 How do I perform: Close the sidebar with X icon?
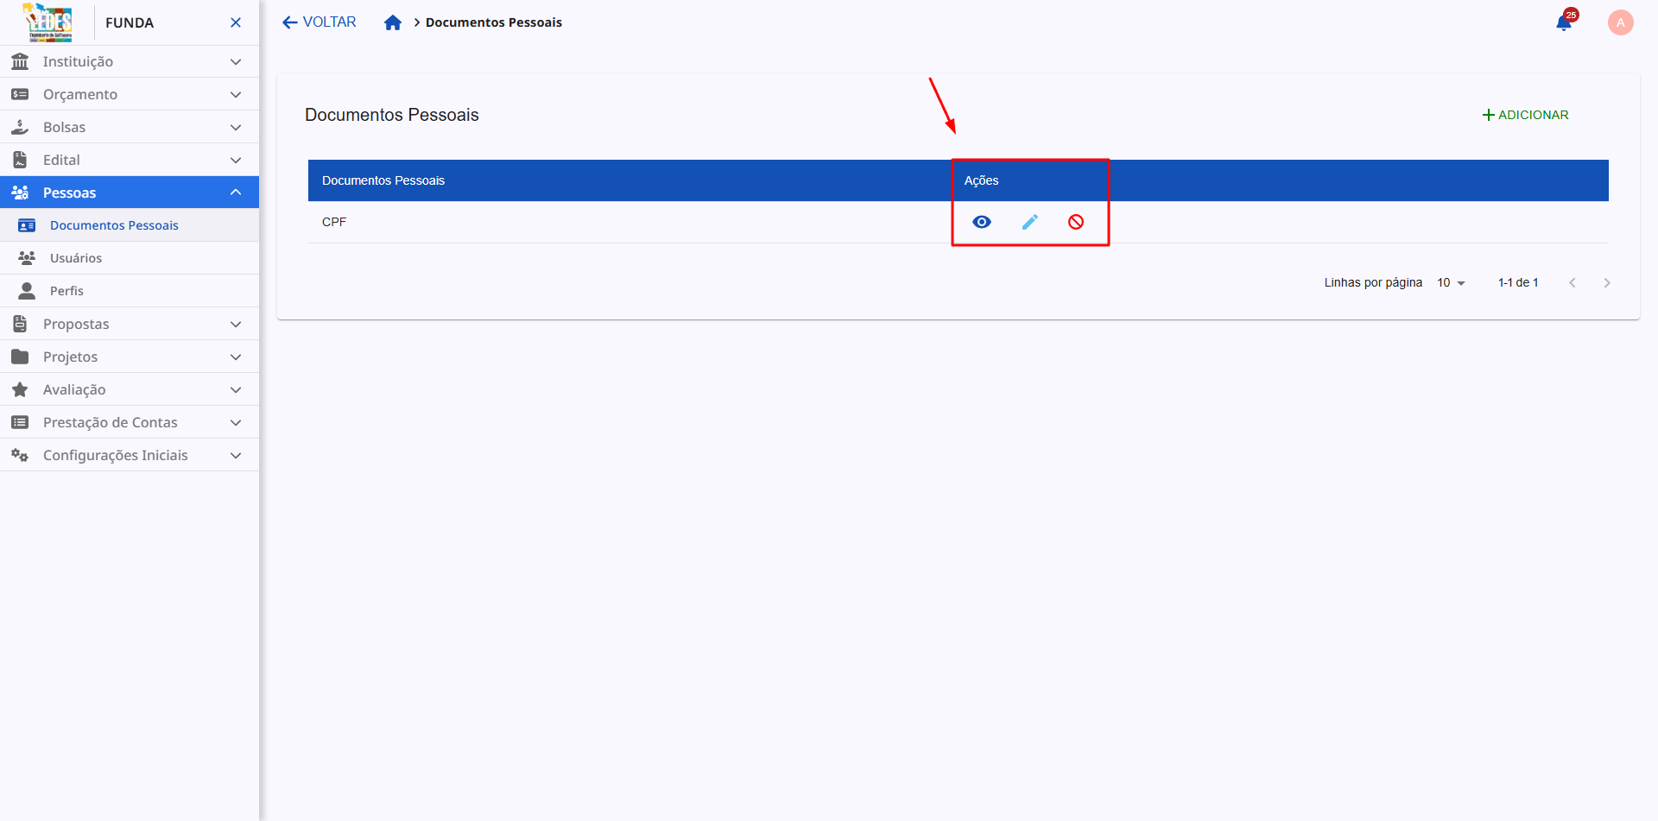236,22
